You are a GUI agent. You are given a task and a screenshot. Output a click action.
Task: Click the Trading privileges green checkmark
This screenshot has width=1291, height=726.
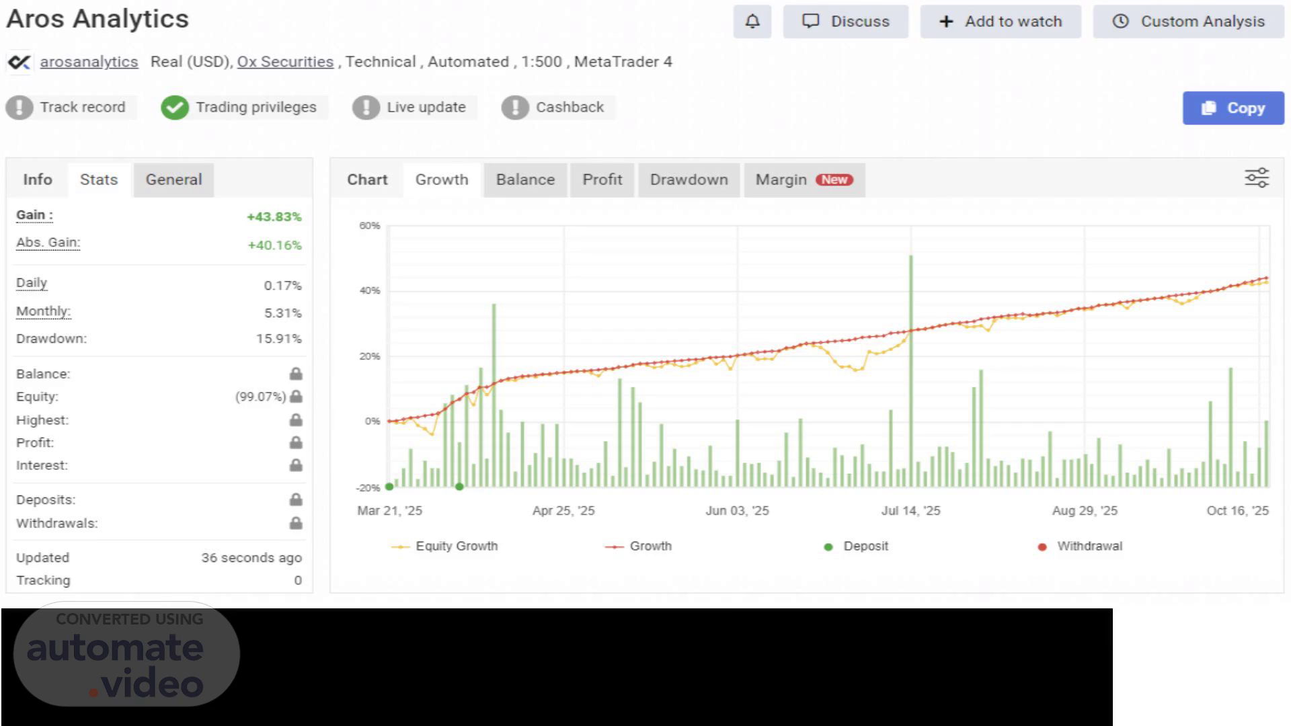175,108
